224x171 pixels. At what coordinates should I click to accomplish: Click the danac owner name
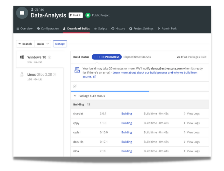tap(39, 10)
